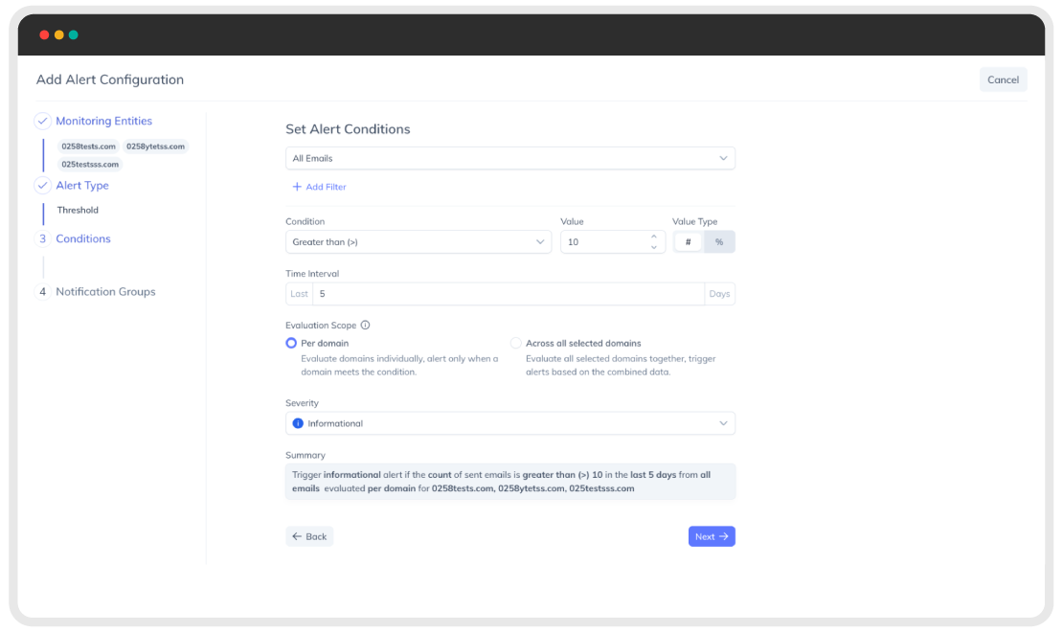
Task: Open the Greater than (>) condition dropdown
Action: (x=418, y=242)
